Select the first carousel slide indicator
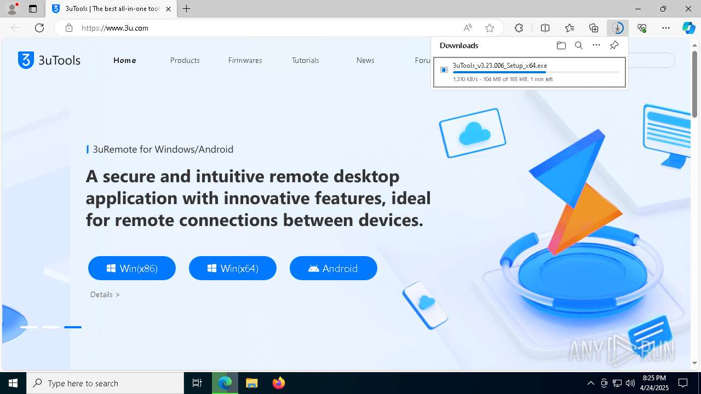 click(x=29, y=327)
